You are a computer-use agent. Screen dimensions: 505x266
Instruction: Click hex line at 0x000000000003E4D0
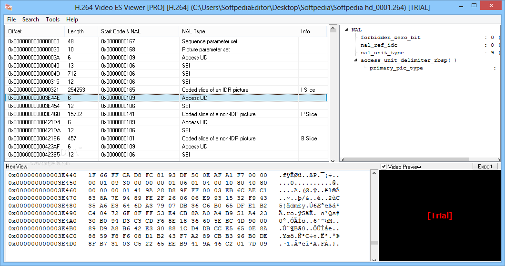coord(174,244)
